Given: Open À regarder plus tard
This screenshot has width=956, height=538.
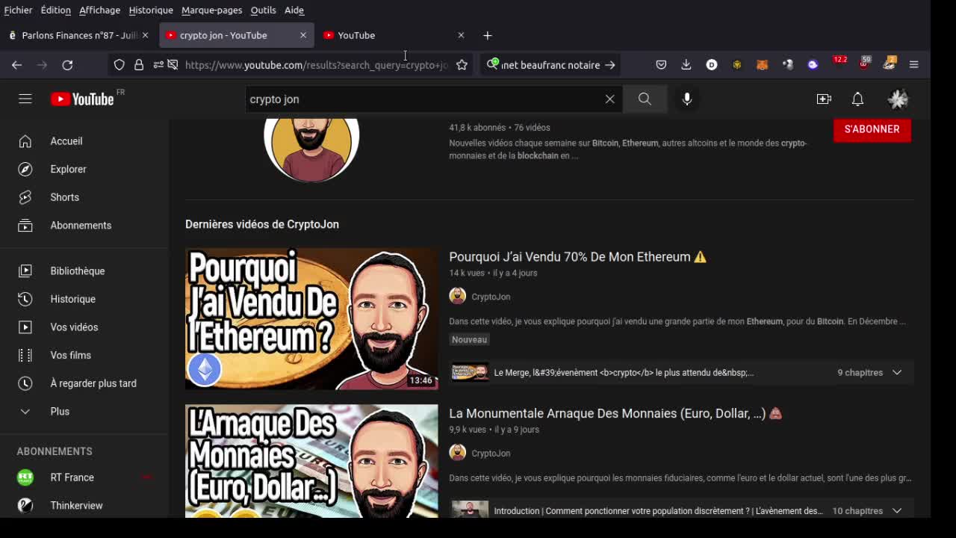Looking at the screenshot, I should click(84, 383).
